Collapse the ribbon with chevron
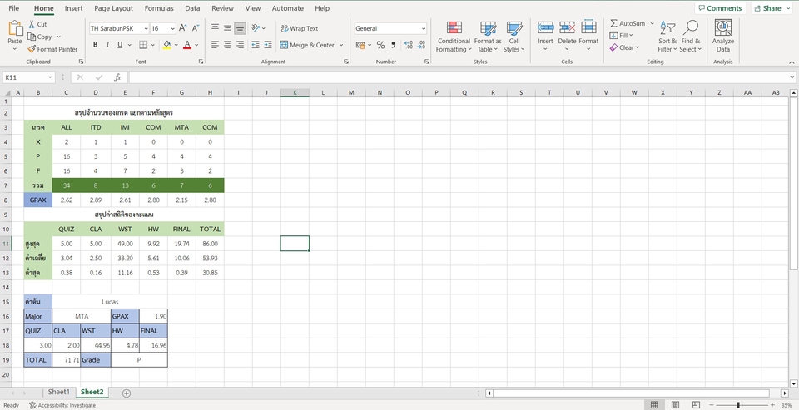Image resolution: width=799 pixels, height=410 pixels. click(x=792, y=62)
